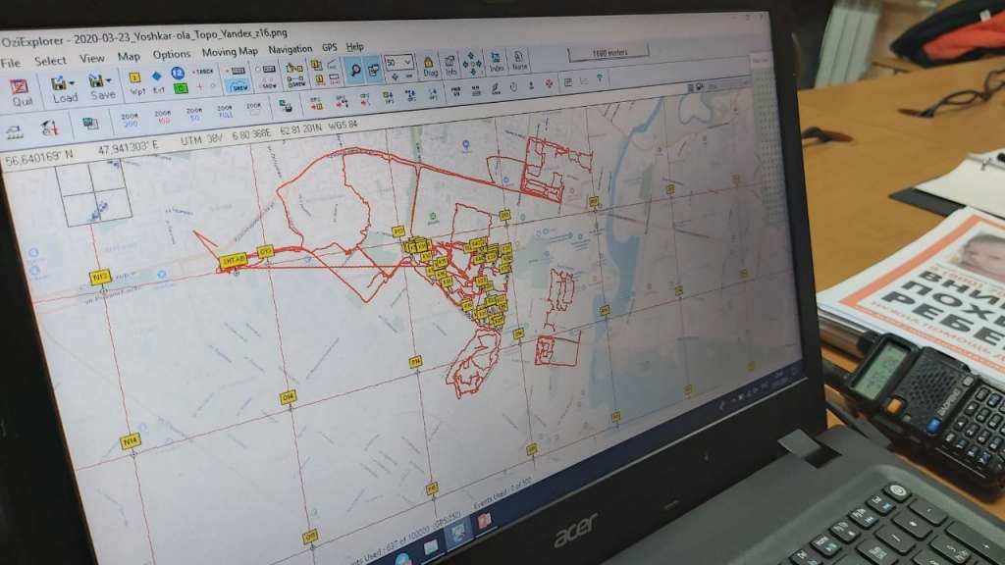The width and height of the screenshot is (1005, 565).
Task: Click the four-arrow map move icon
Action: click(472, 64)
